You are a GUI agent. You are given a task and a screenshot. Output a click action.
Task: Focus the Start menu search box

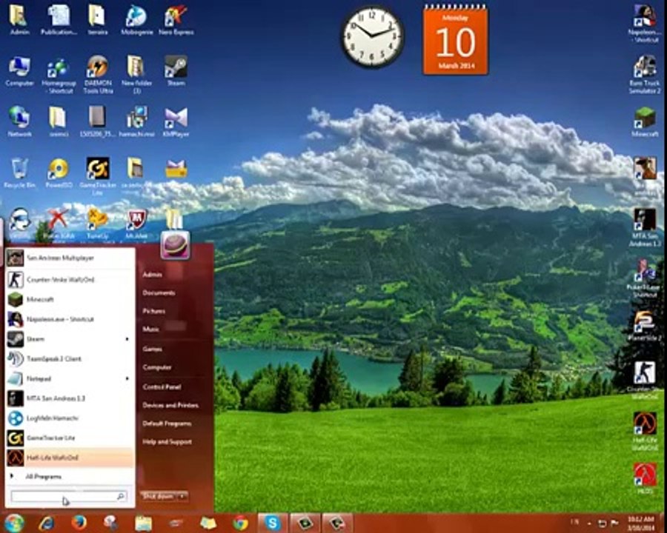(x=69, y=496)
